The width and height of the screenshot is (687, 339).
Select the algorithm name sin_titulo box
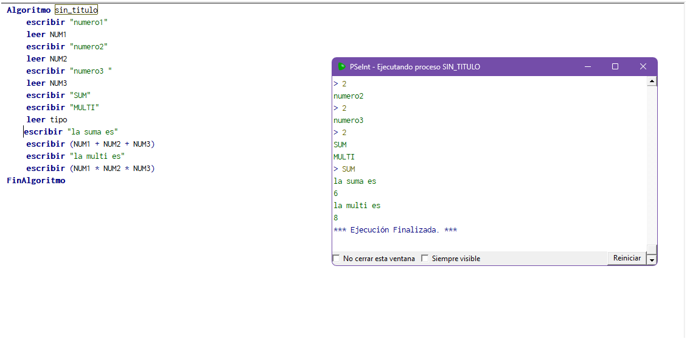pyautogui.click(x=76, y=10)
